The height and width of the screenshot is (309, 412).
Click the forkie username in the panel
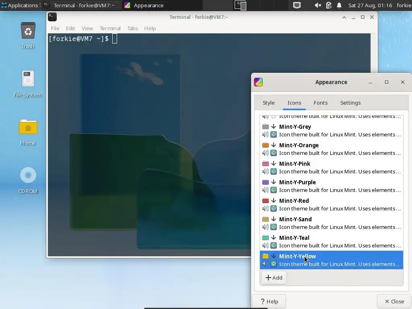point(404,5)
